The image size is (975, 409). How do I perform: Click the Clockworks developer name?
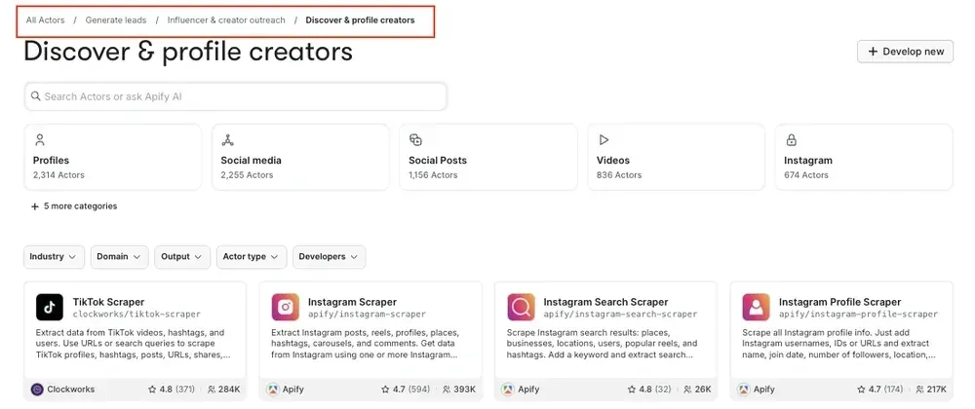pyautogui.click(x=71, y=390)
